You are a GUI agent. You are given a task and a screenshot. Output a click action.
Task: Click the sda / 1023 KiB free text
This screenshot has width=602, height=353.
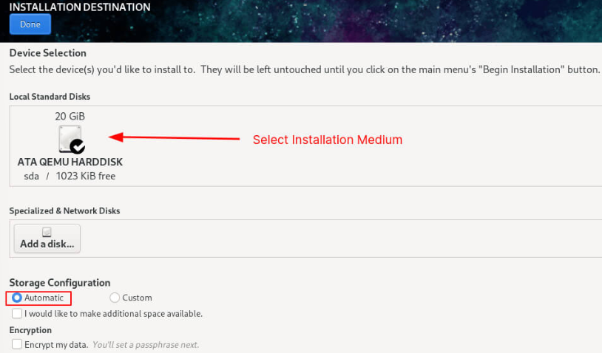coord(70,176)
